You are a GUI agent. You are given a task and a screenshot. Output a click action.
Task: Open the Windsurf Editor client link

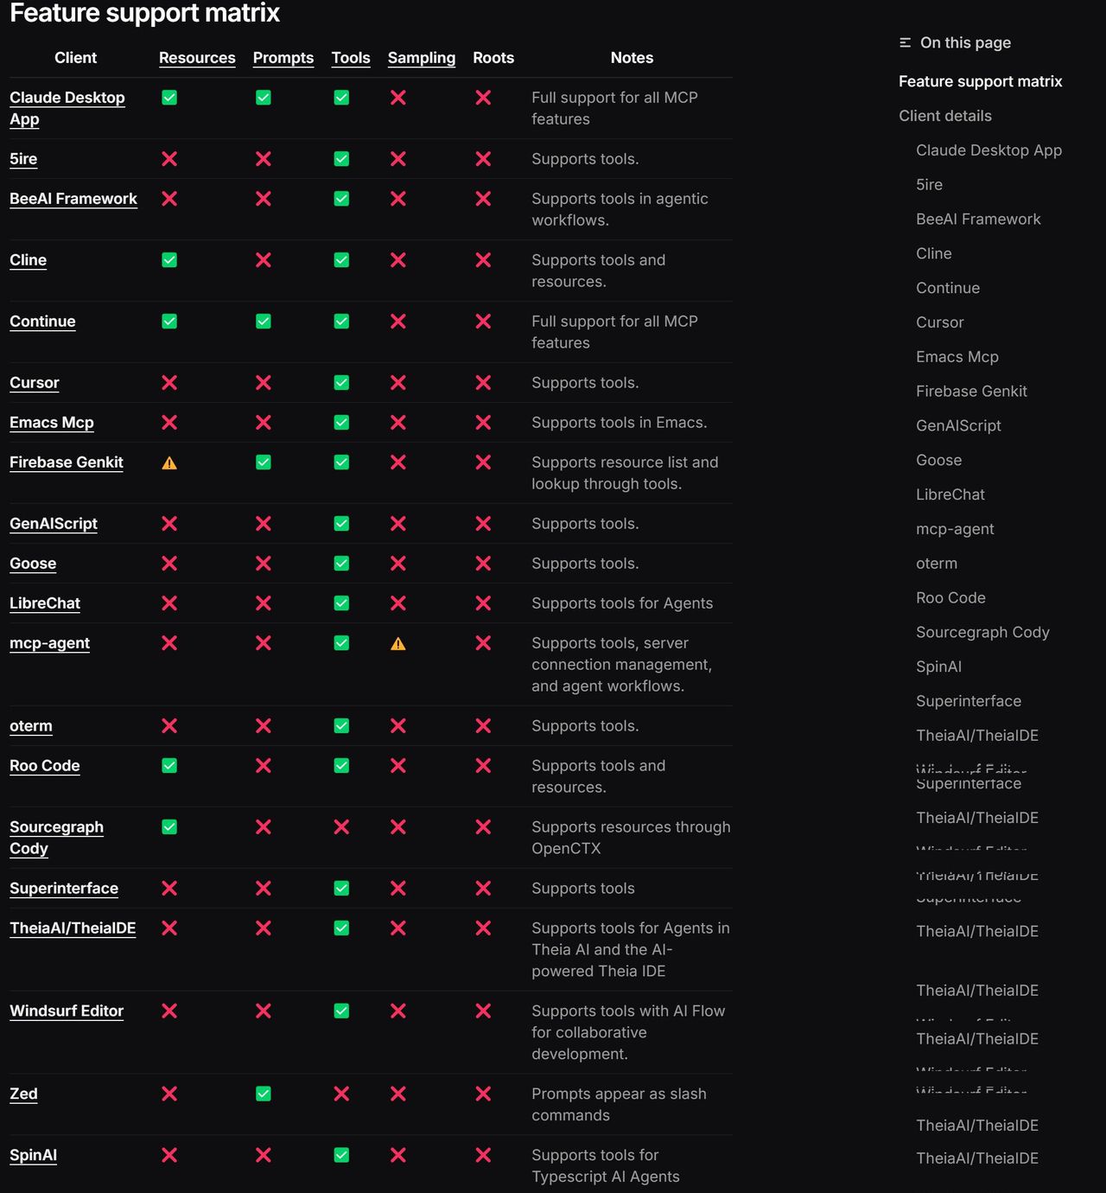point(67,1011)
